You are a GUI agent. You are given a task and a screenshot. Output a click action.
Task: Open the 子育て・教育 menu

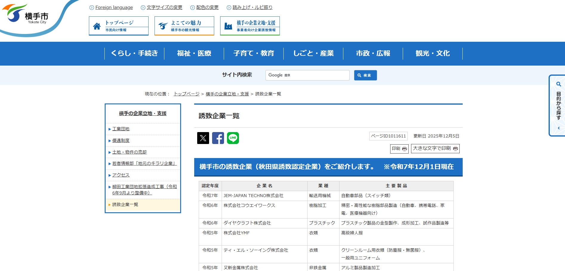coord(254,53)
